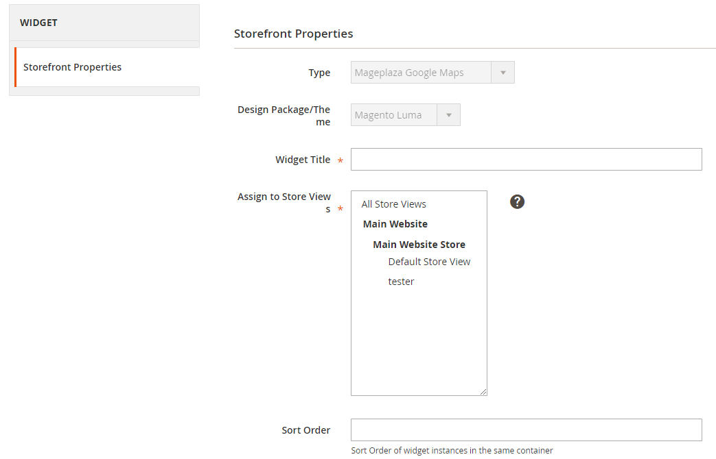Click the Main Website Store group label
Viewport: 716px width, 459px height.
419,245
